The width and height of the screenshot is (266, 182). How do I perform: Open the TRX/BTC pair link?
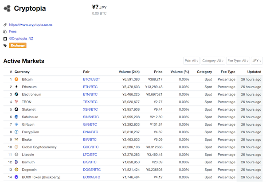pos(90,102)
